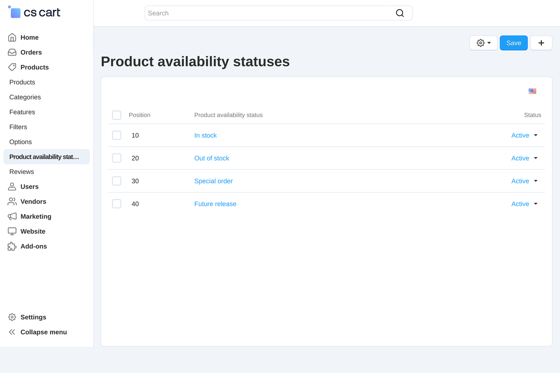This screenshot has height=373, width=560.
Task: Check the In stock row checkbox
Action: click(117, 135)
